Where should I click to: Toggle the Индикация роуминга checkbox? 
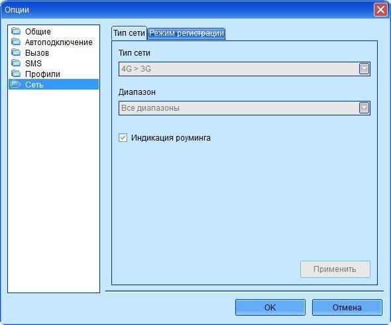click(x=123, y=137)
